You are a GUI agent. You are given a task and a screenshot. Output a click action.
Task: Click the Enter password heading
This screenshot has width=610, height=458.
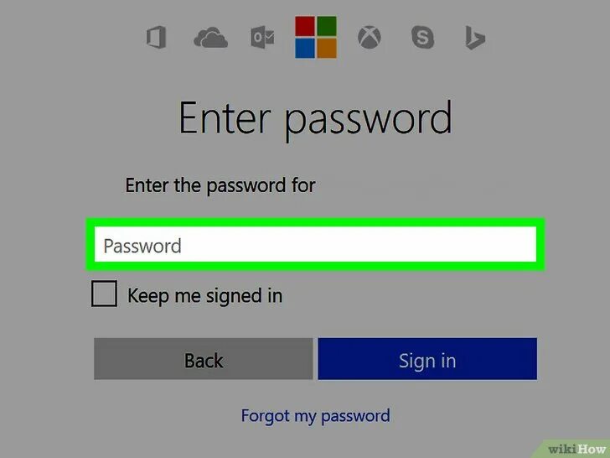pyautogui.click(x=316, y=118)
